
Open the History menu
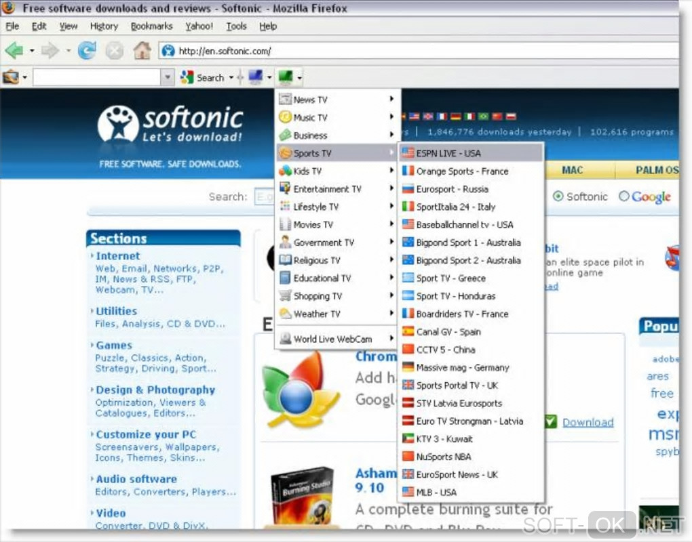click(104, 26)
